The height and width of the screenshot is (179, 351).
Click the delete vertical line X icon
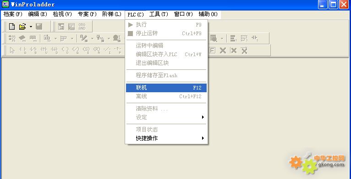point(234,50)
